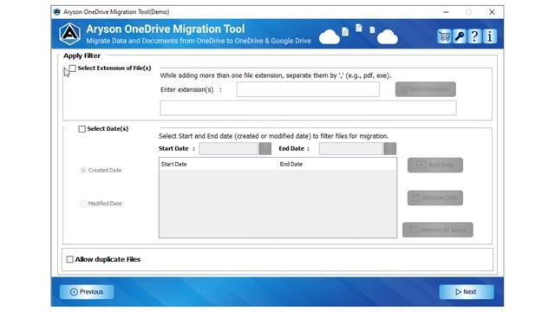Choose the Created Date radio button

click(83, 171)
